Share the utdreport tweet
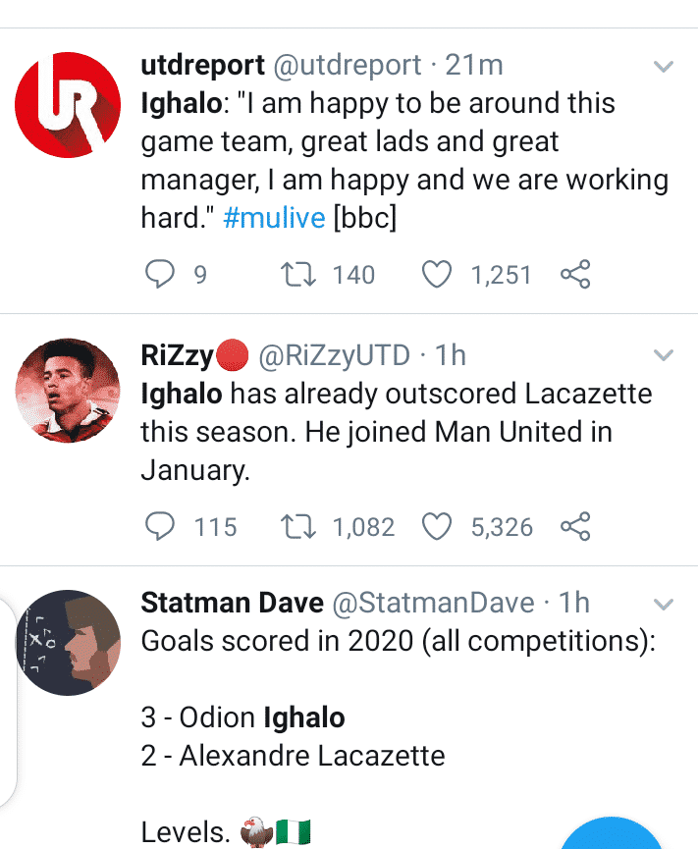This screenshot has width=698, height=849. (x=575, y=276)
